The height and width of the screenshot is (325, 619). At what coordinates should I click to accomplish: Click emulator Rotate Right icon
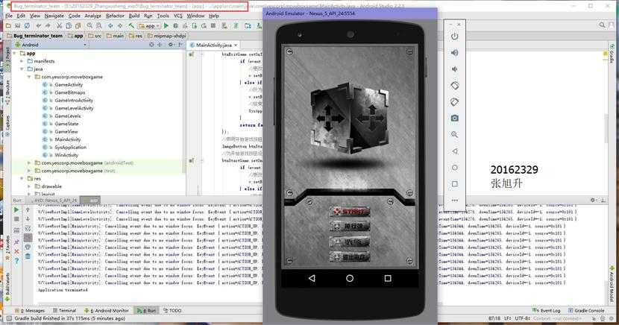(x=455, y=102)
